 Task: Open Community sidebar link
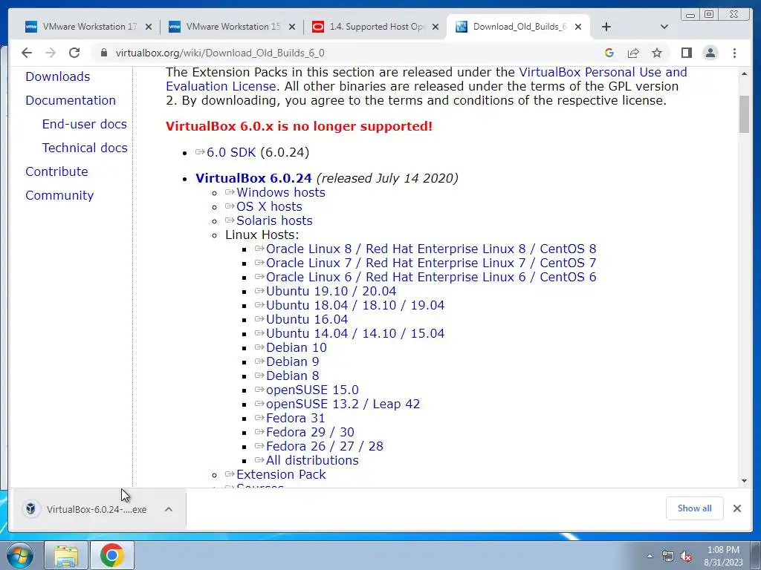(59, 195)
